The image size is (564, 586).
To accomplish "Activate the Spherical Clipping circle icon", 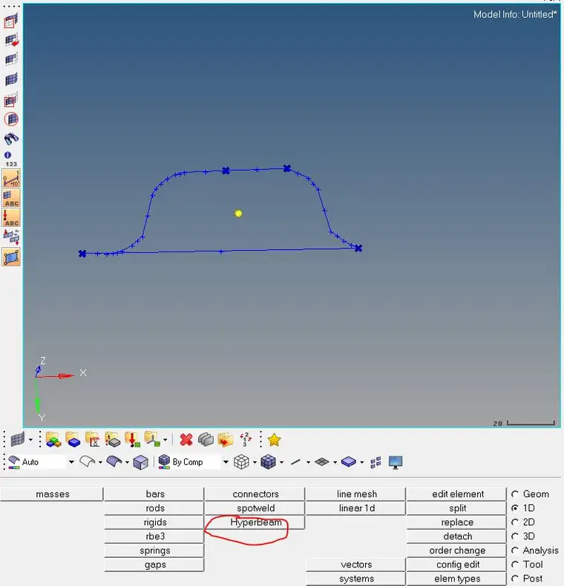I will (x=11, y=119).
